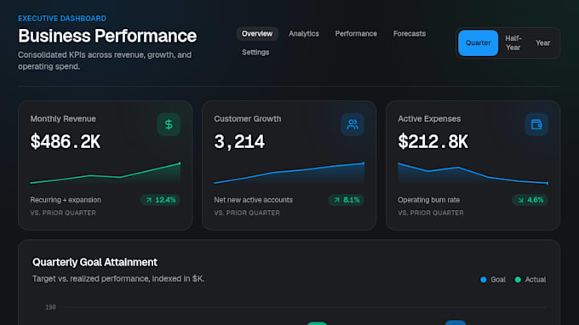This screenshot has height=325, width=579.
Task: Go to the Performance tab
Action: tap(356, 33)
